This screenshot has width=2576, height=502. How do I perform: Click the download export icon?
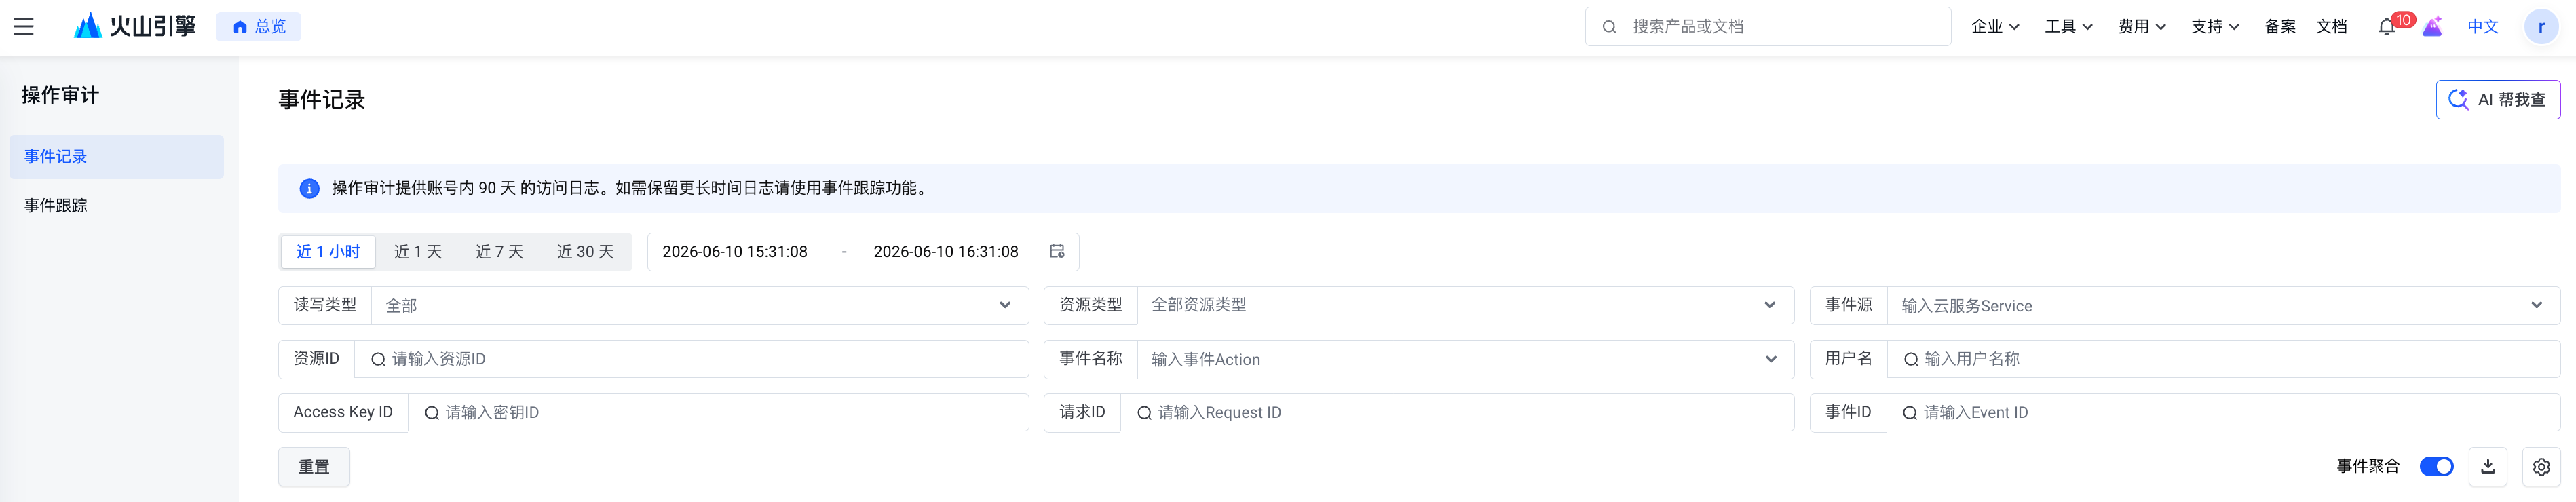pyautogui.click(x=2488, y=467)
